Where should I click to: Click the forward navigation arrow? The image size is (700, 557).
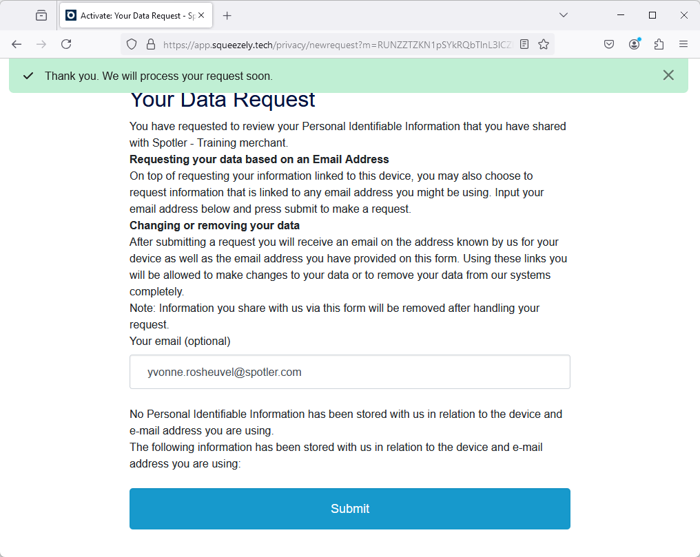tap(41, 44)
